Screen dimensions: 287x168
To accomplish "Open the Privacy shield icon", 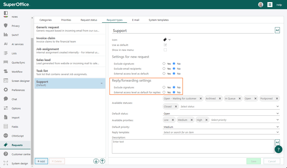I will pyautogui.click(x=6, y=25).
